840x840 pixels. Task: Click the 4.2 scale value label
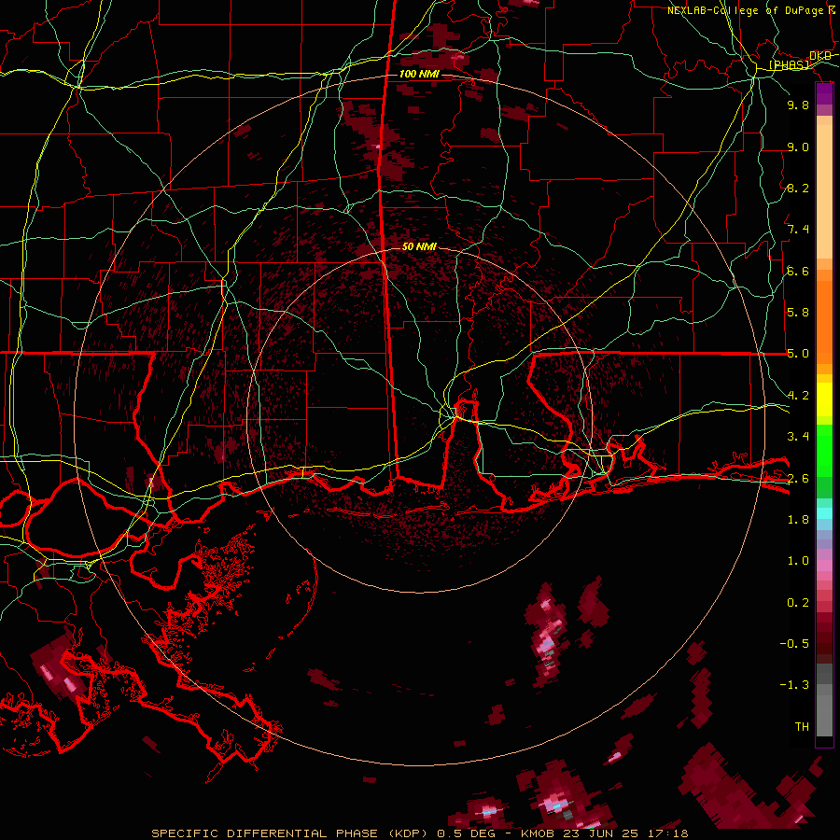click(798, 396)
